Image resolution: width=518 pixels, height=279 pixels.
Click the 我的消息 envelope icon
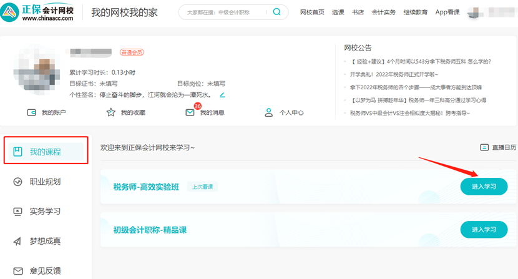pyautogui.click(x=190, y=112)
